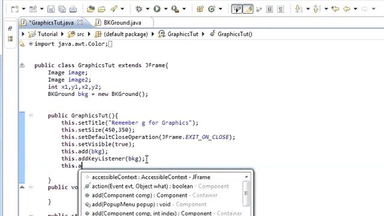Open the External Tools dropdown arrow

tap(184, 9)
